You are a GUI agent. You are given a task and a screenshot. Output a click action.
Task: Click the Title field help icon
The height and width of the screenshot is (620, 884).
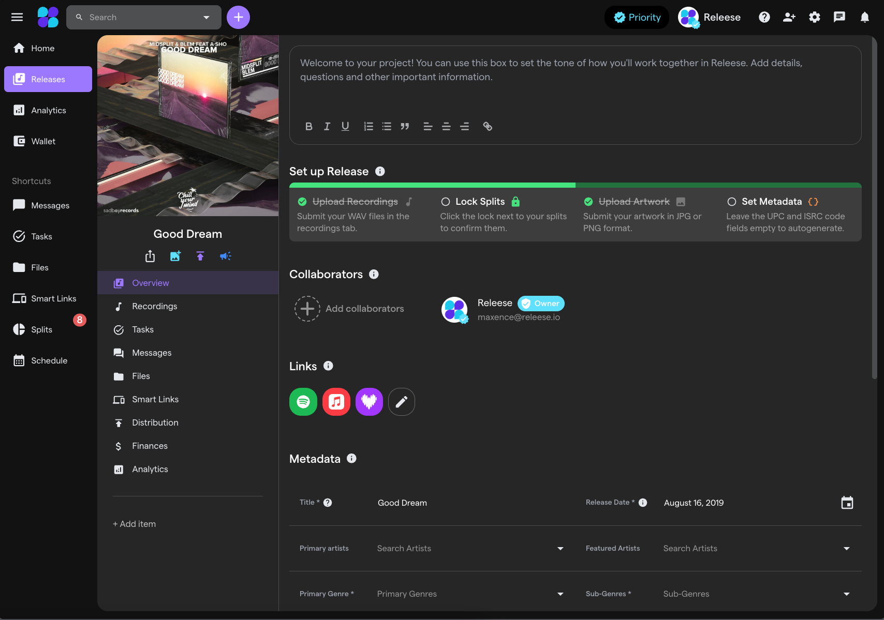328,503
